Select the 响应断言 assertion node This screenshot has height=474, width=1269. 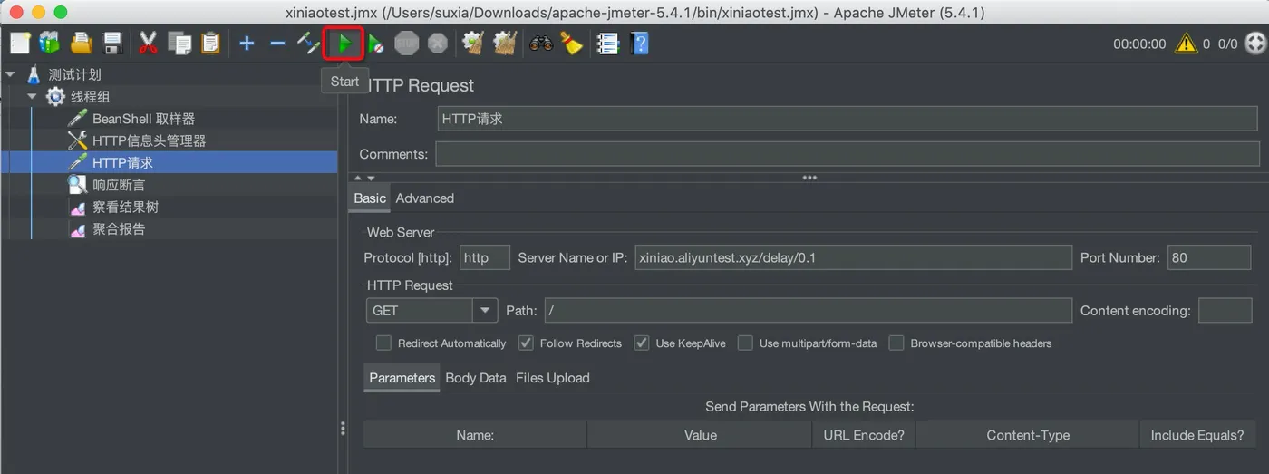click(x=118, y=185)
